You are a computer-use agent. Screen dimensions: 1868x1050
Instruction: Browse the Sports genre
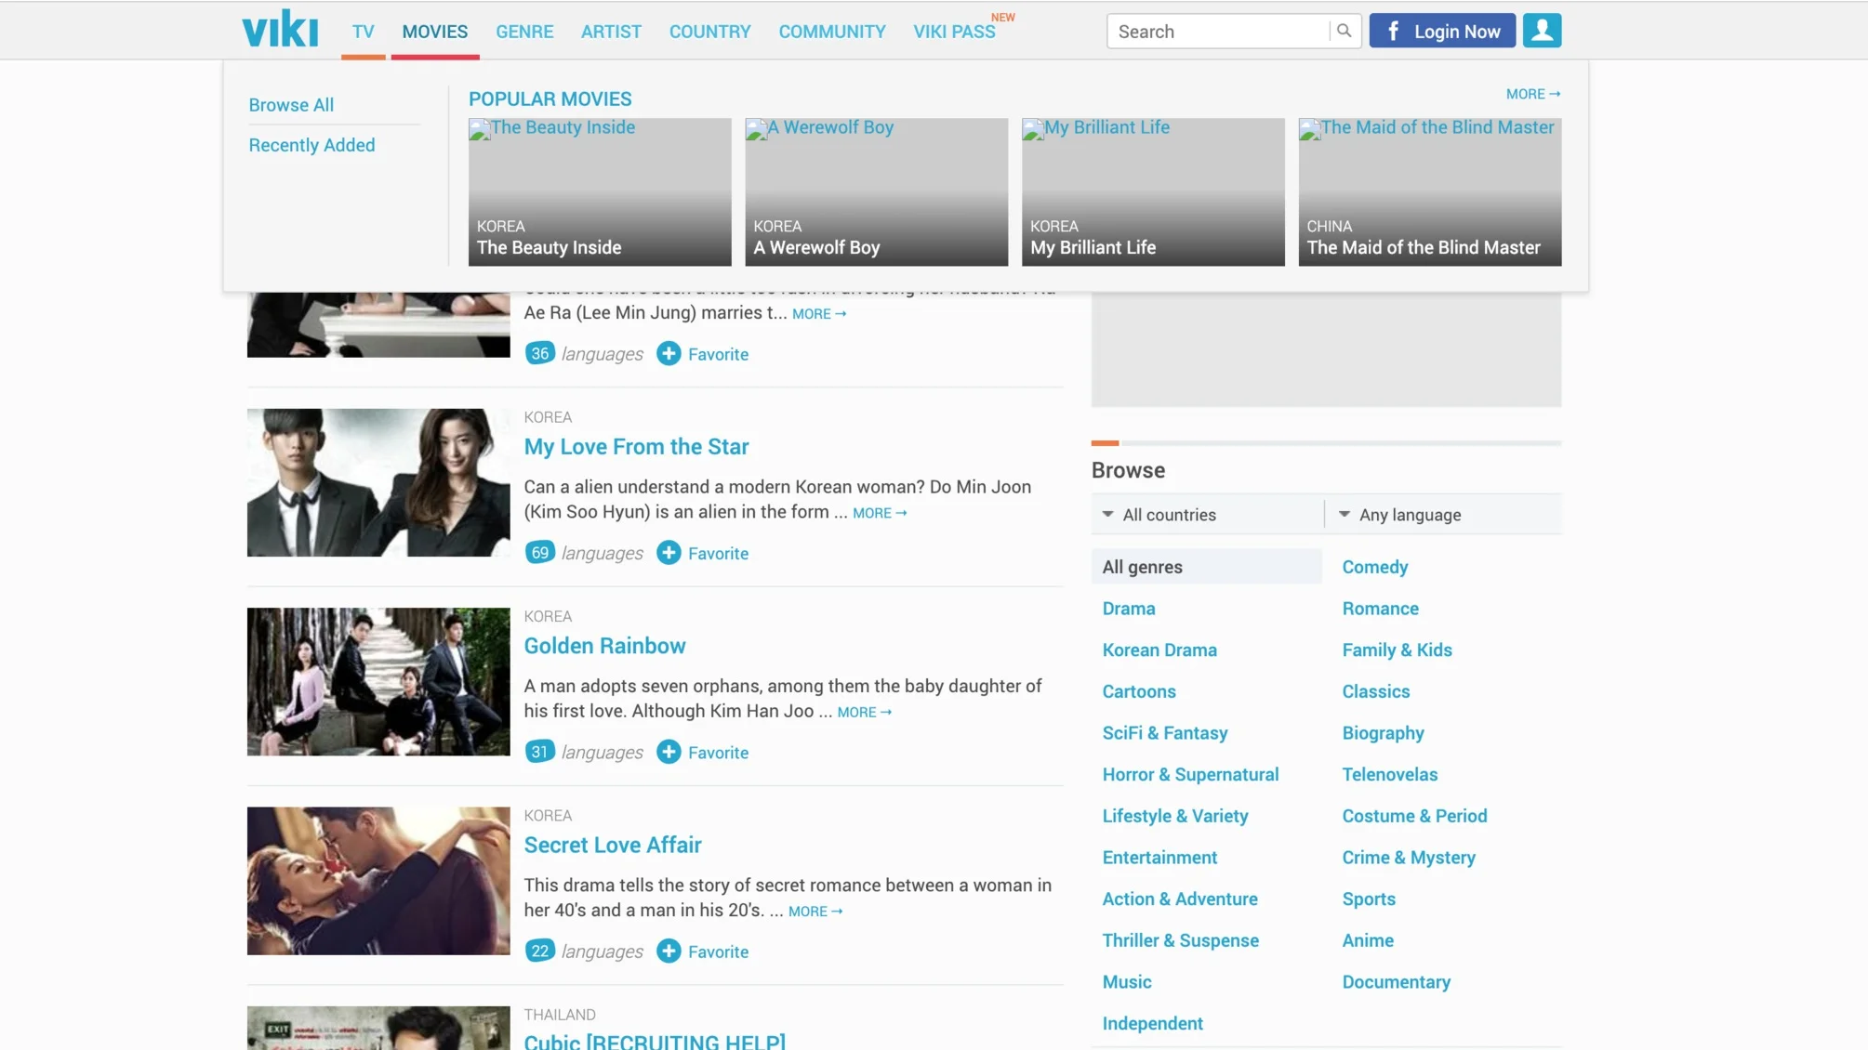click(x=1369, y=899)
